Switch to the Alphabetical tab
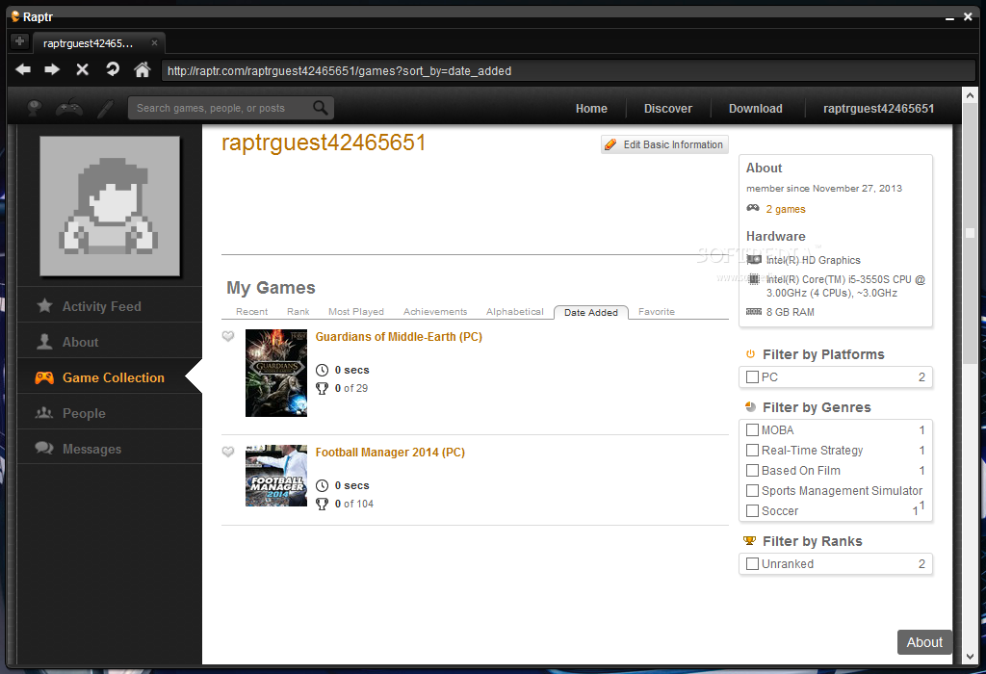Viewport: 986px width, 674px height. (x=514, y=312)
